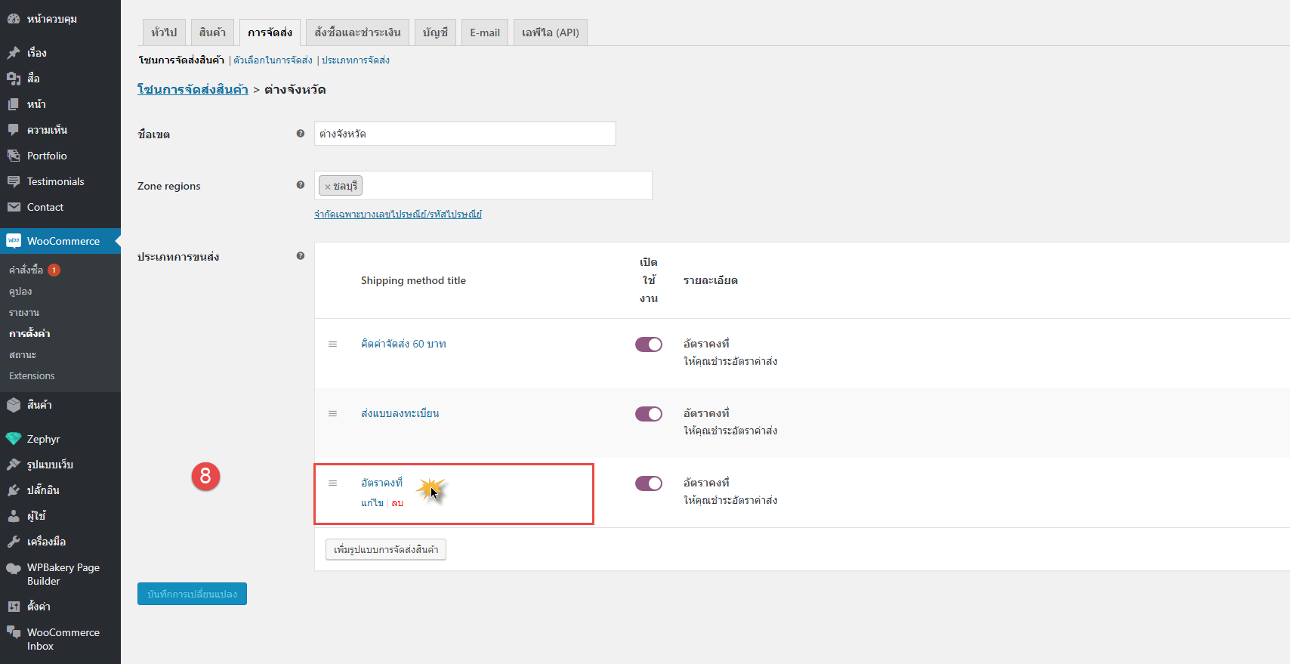This screenshot has width=1290, height=664.
Task: Click บันทึกการเปลี่ยนแปลง save button
Action: (192, 594)
